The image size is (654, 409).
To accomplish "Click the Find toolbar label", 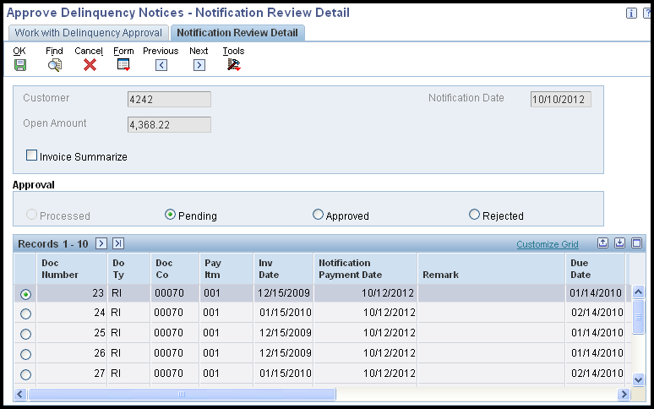I will 54,51.
